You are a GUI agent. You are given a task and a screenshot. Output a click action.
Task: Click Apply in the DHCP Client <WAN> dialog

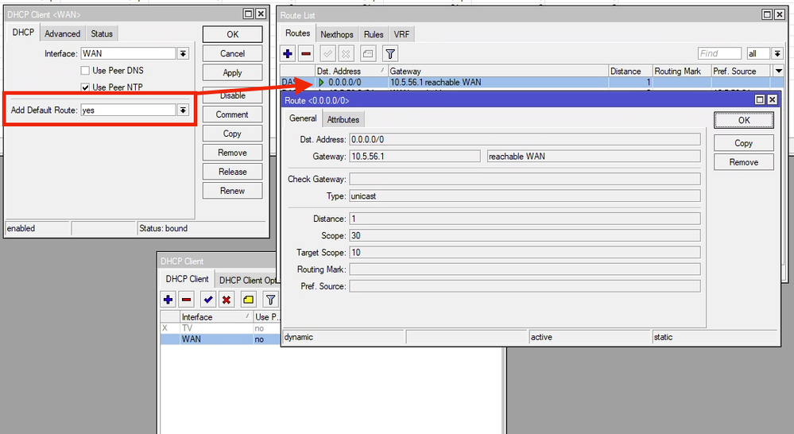point(232,73)
